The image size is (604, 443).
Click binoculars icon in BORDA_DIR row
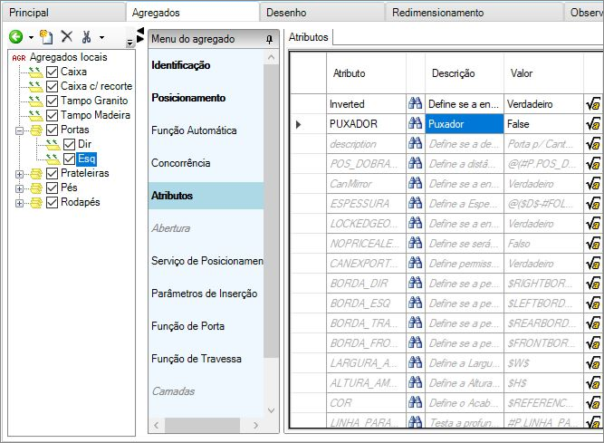coord(416,283)
